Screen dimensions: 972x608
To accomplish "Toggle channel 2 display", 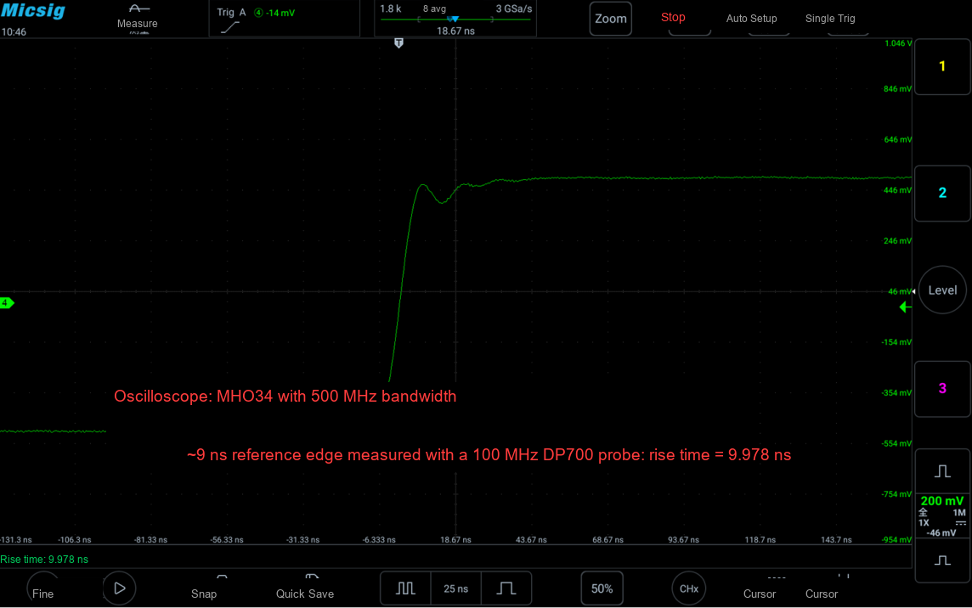I will point(942,193).
